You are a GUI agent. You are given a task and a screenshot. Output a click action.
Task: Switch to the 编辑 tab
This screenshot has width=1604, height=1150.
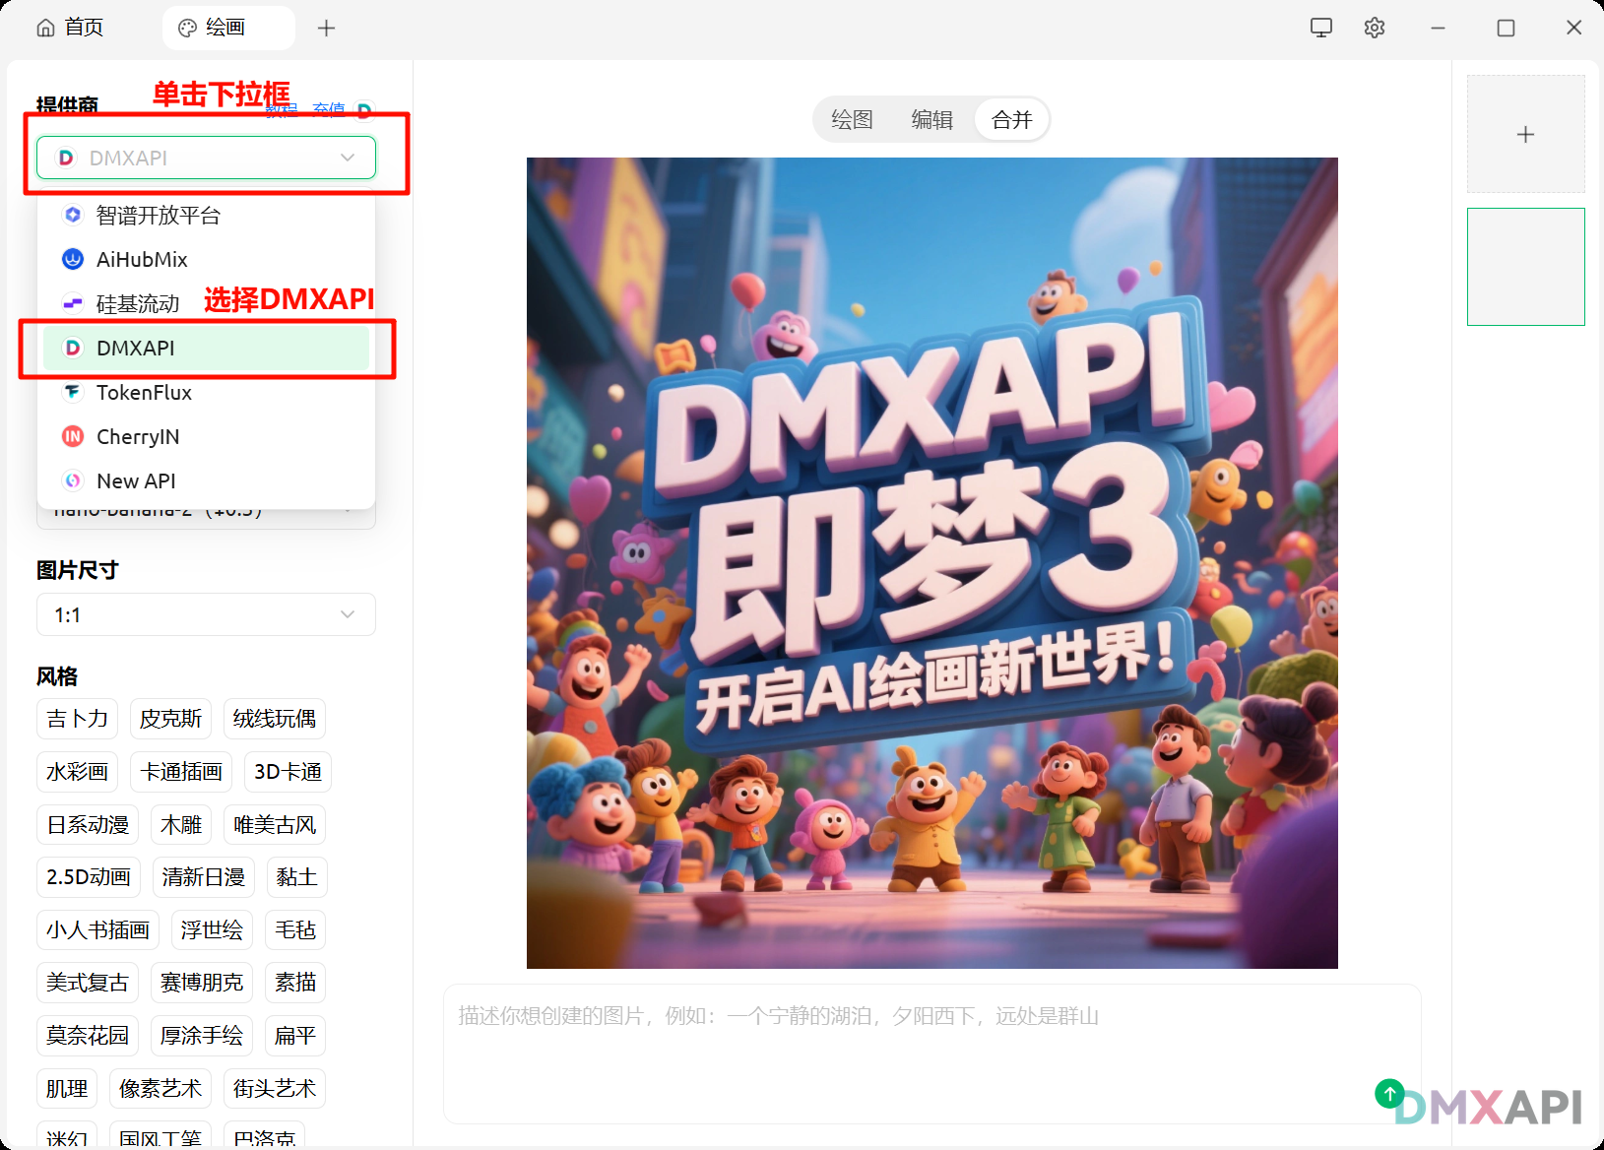click(930, 119)
